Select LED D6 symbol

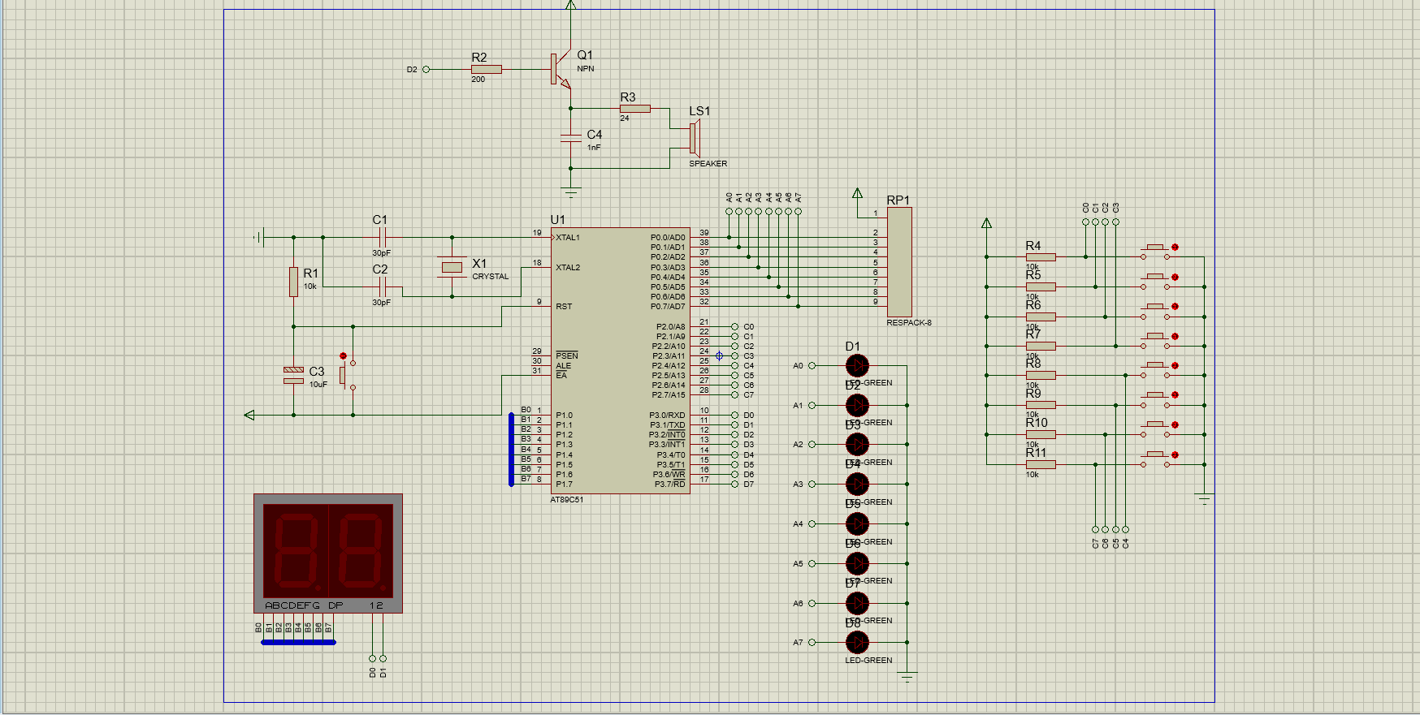(x=857, y=563)
